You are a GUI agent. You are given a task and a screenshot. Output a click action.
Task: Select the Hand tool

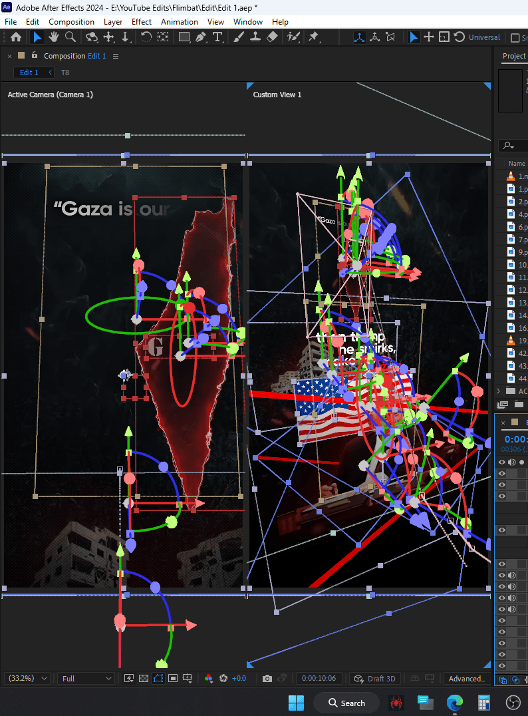(53, 37)
